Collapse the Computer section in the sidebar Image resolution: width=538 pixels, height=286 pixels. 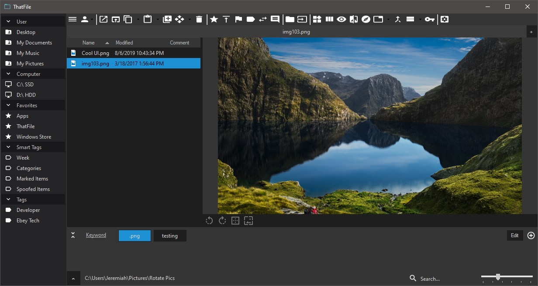(x=8, y=74)
